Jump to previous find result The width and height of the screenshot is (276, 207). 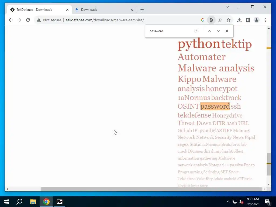(x=209, y=31)
